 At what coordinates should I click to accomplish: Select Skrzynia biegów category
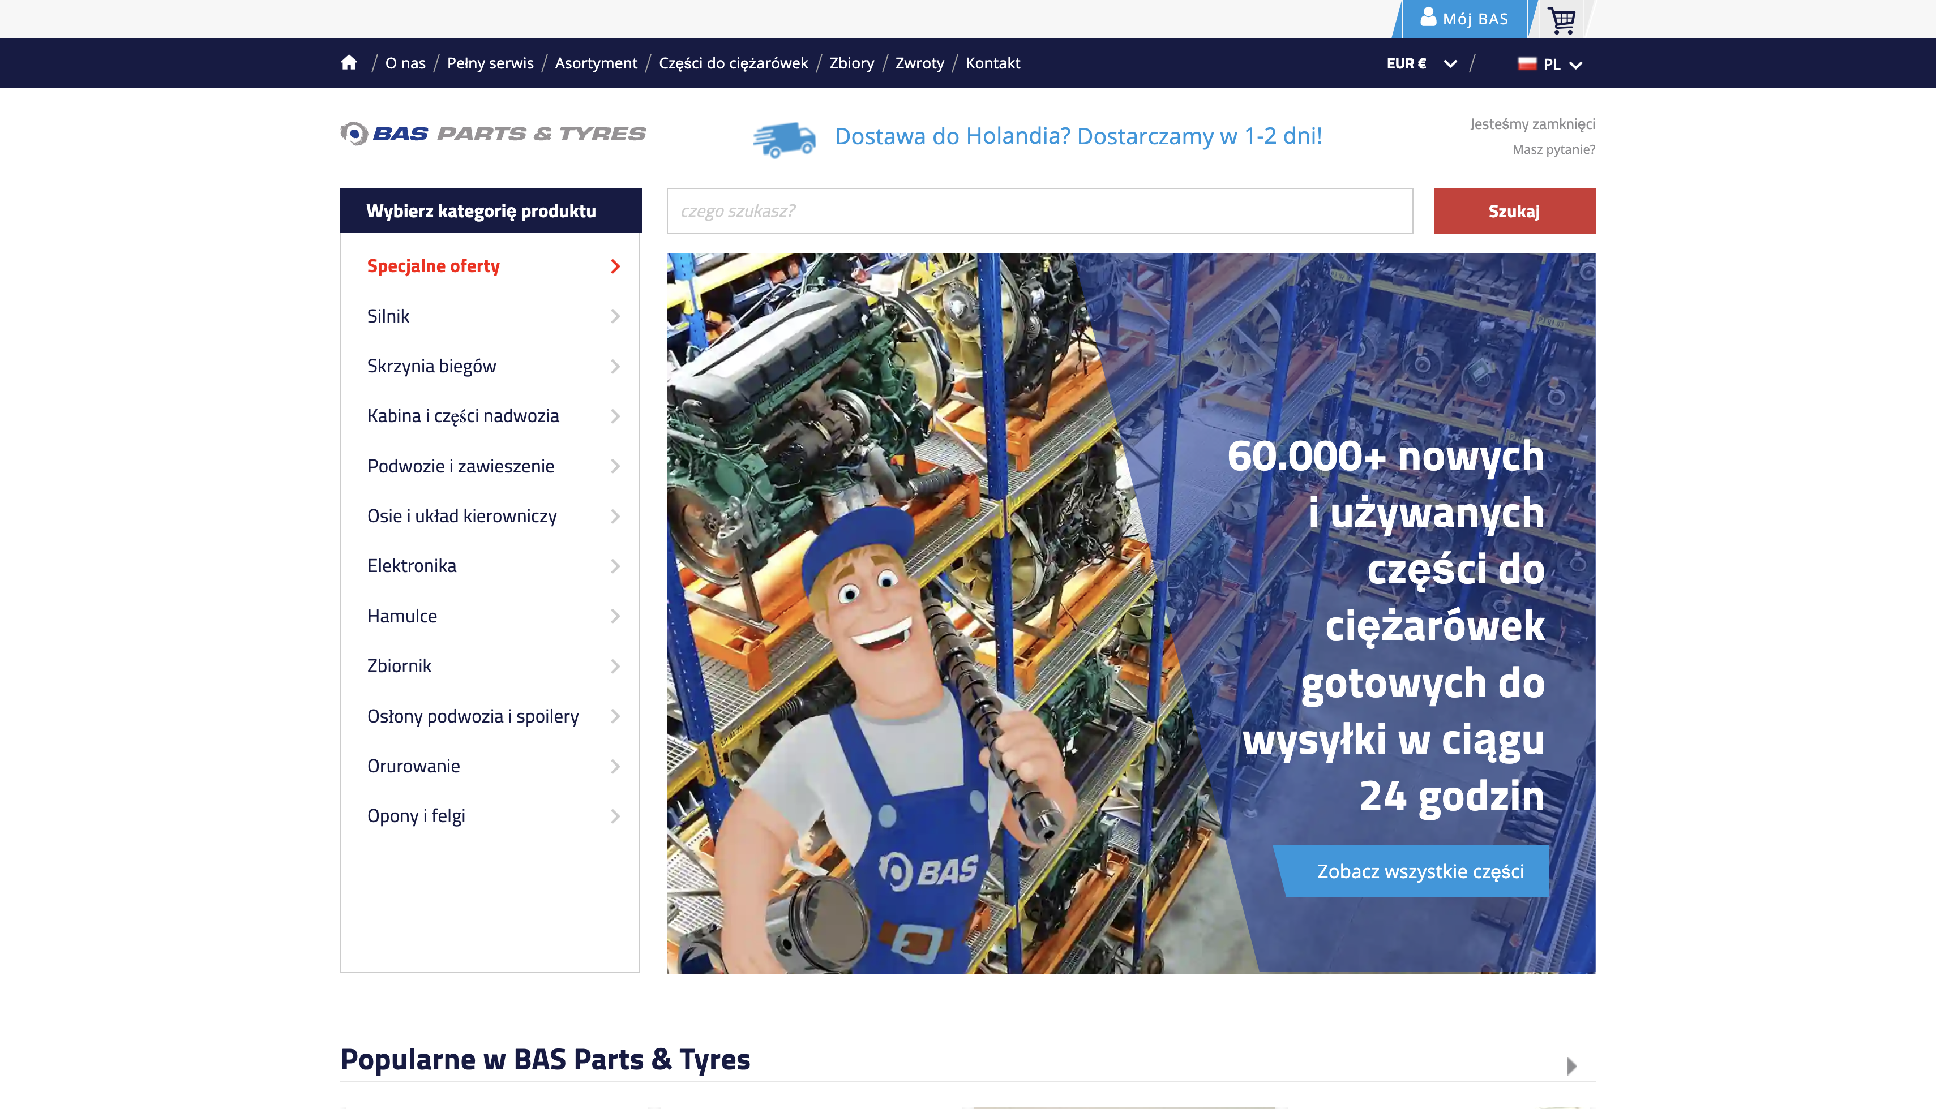tap(432, 367)
